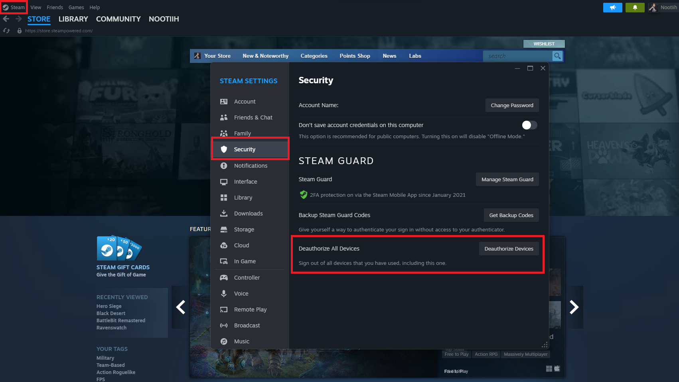679x382 pixels.
Task: Click the store search input field
Action: 518,56
